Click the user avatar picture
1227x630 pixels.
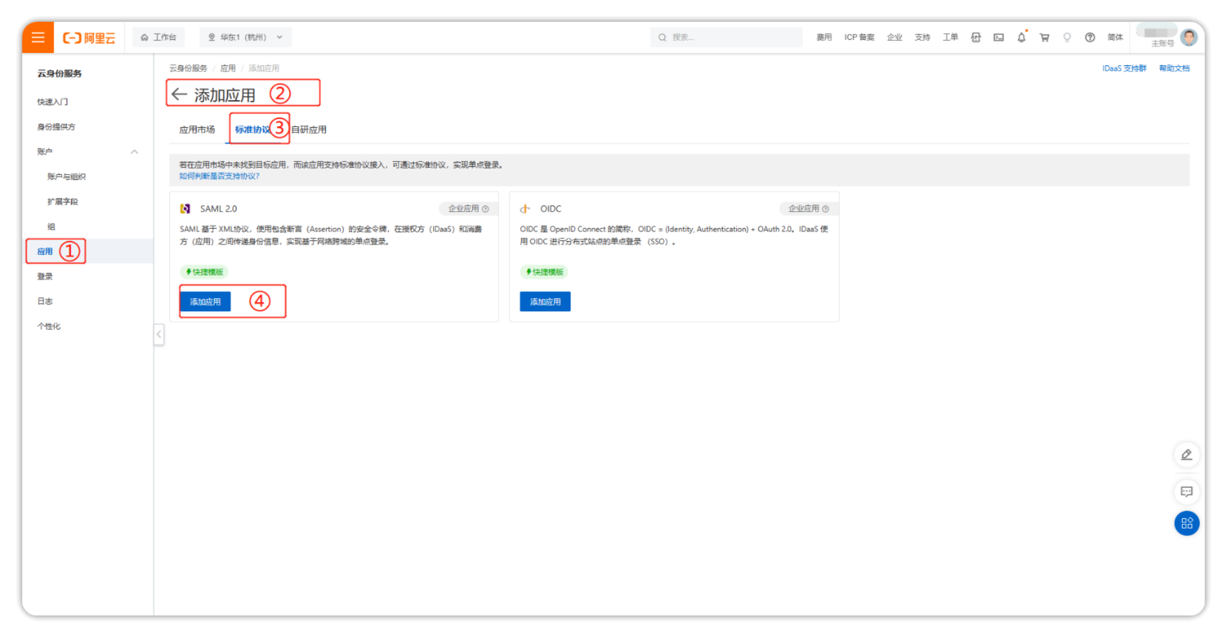click(x=1188, y=37)
